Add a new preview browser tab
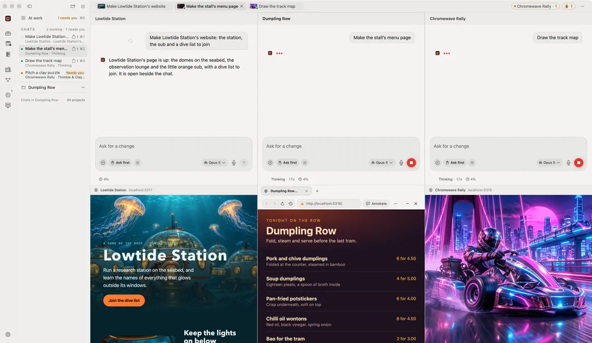This screenshot has width=592, height=343. (317, 191)
